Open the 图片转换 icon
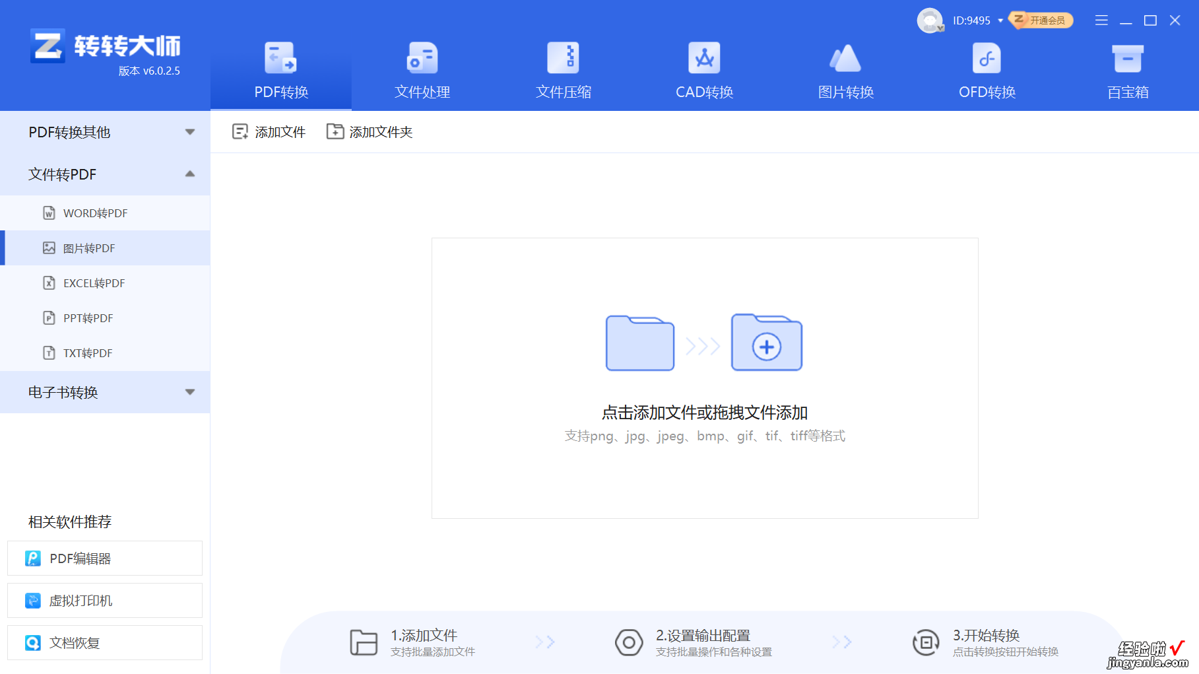 pos(845,57)
